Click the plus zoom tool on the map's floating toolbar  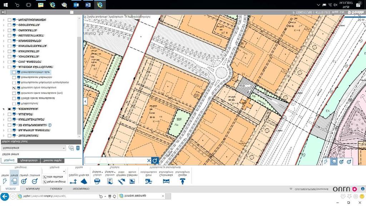point(341,162)
